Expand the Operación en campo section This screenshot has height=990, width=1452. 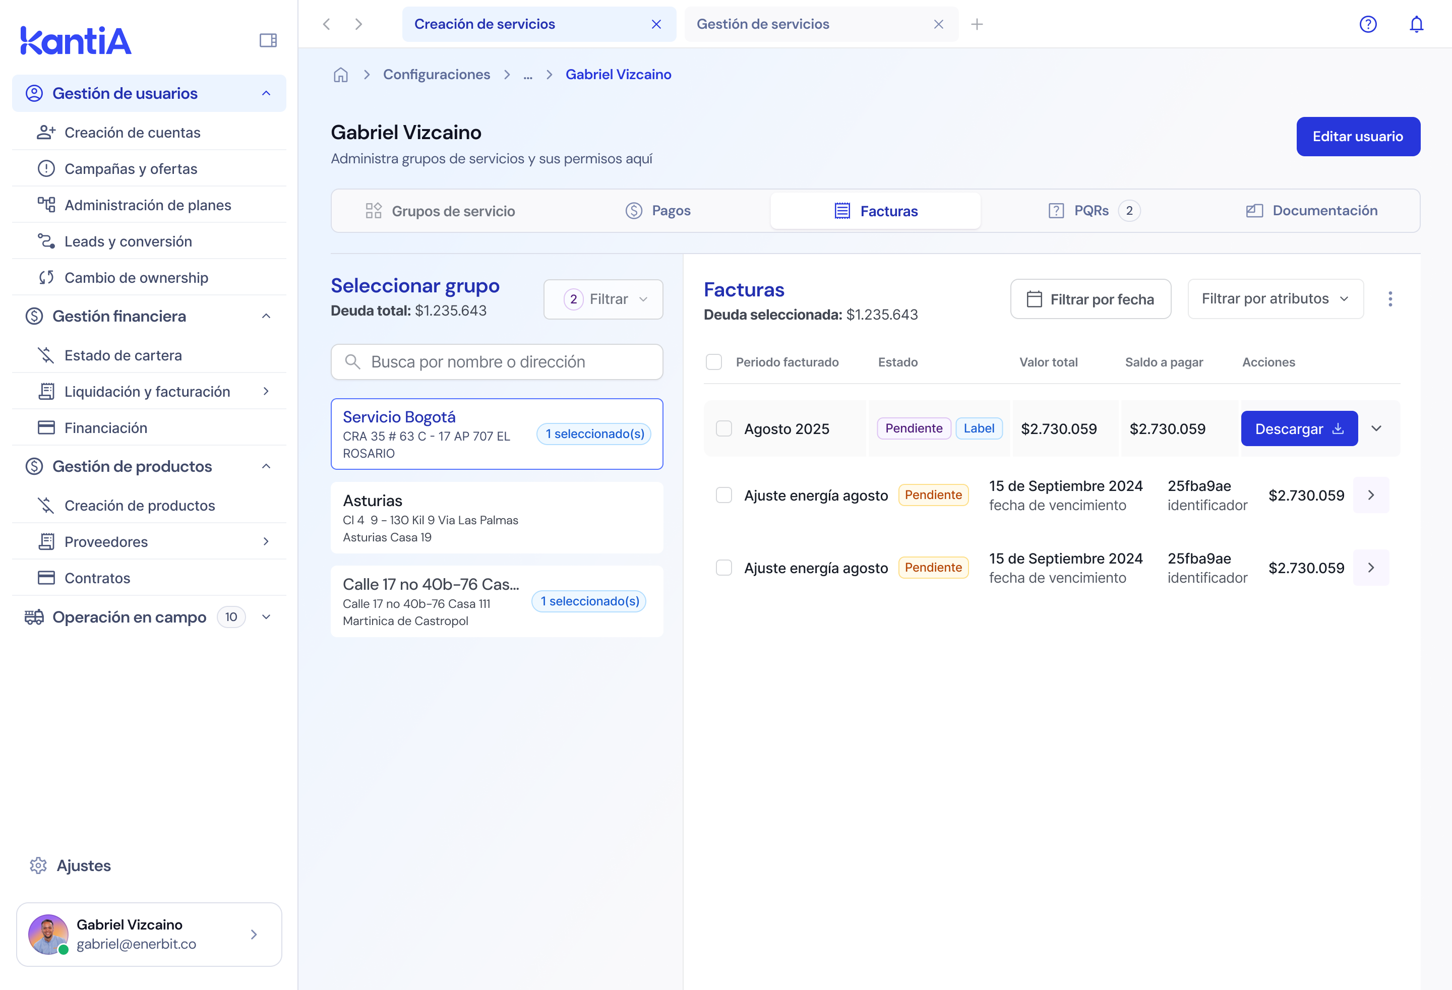tap(266, 617)
